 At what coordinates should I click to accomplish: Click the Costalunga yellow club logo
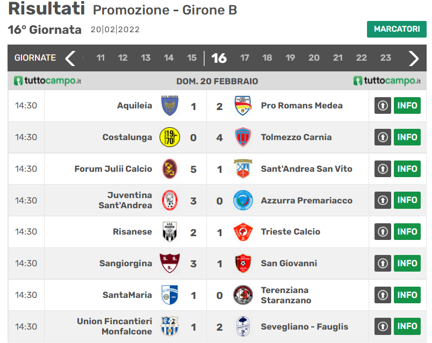(x=170, y=137)
